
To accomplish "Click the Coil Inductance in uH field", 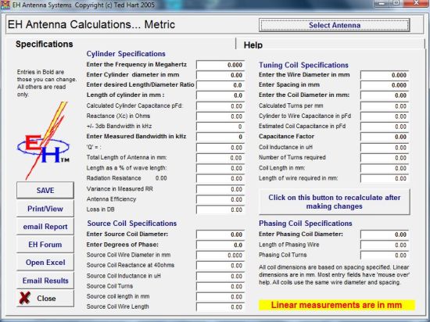I will 385,148.
